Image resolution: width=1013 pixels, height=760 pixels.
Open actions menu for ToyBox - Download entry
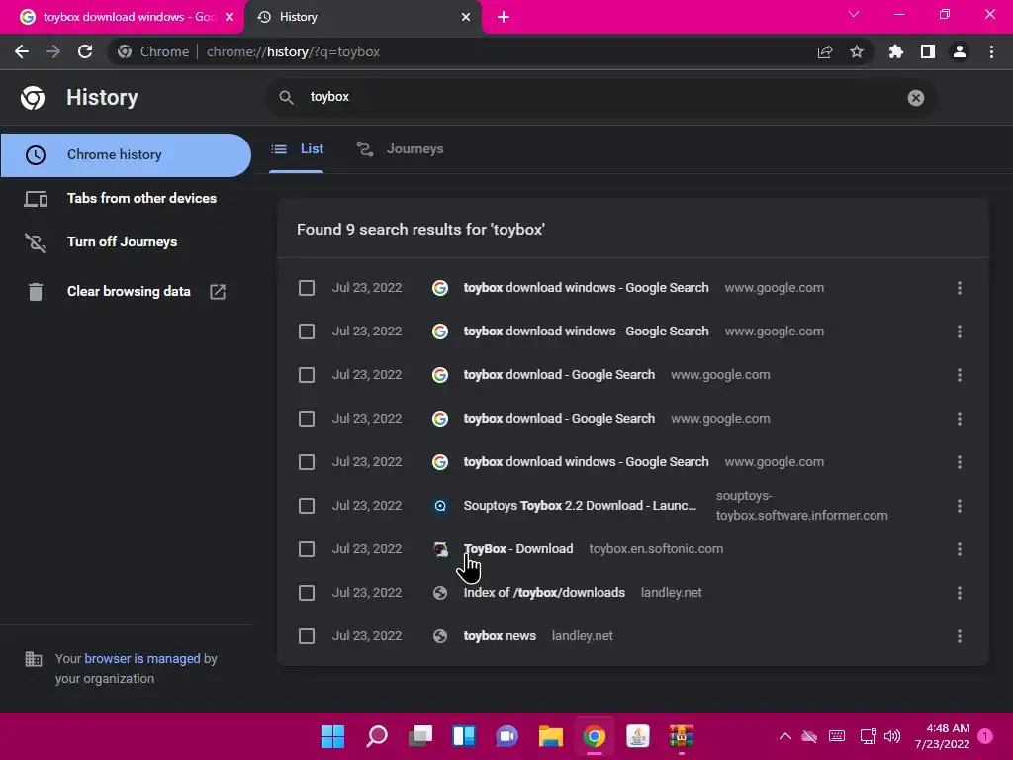tap(959, 549)
